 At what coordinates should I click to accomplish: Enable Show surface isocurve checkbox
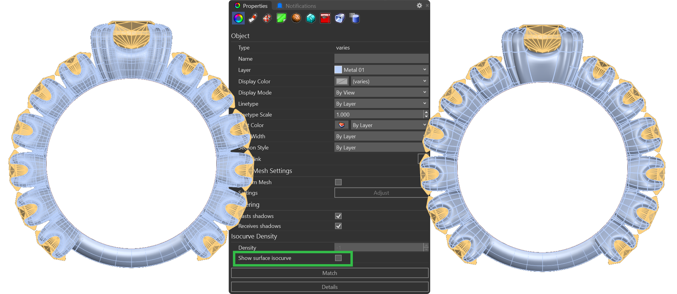tap(338, 258)
